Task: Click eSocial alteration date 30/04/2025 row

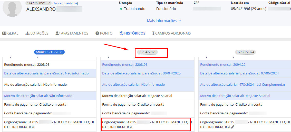Action: [x=147, y=73]
